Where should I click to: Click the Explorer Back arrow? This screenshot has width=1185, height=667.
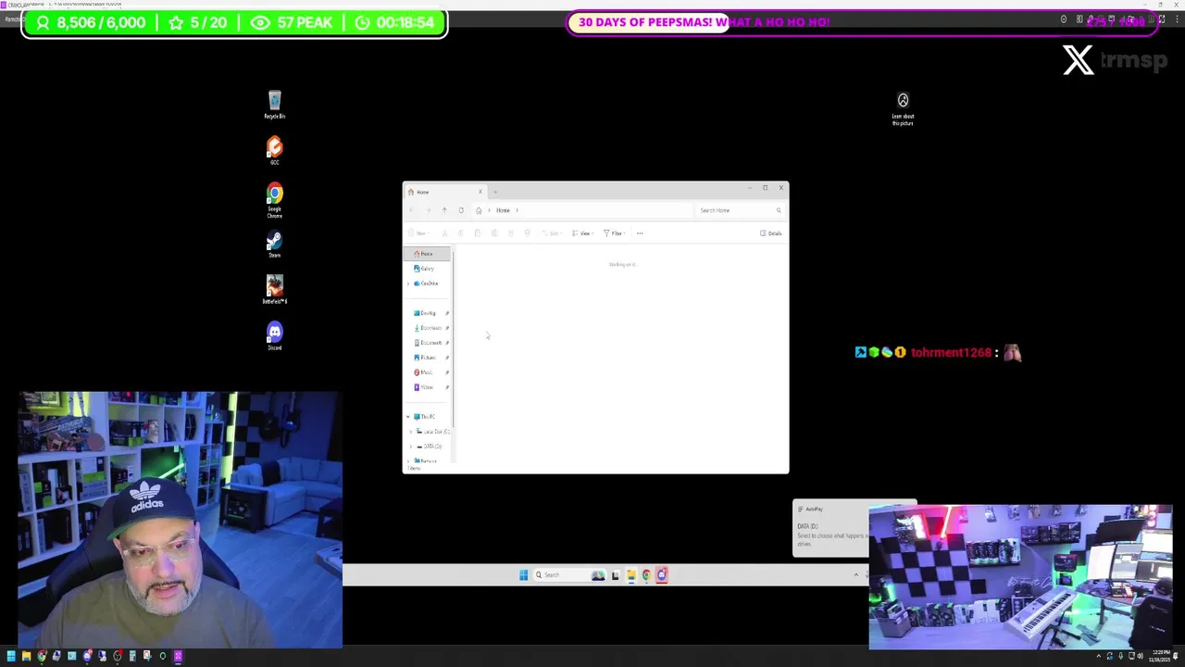[x=411, y=210]
